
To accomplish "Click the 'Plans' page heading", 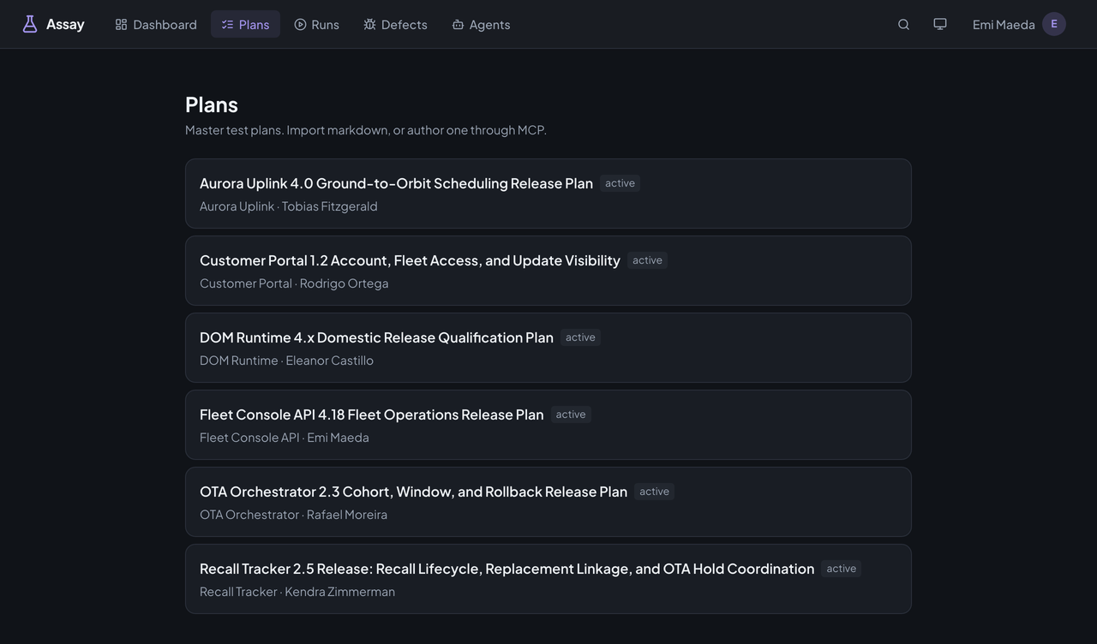I will coord(212,104).
